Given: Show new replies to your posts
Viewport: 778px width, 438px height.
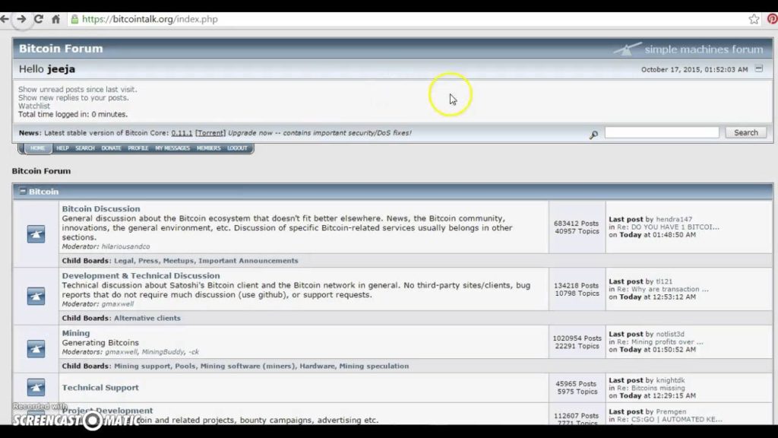Looking at the screenshot, I should pos(74,98).
